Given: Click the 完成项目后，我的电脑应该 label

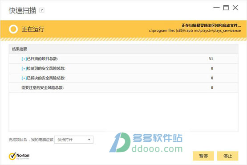Looking at the screenshot, I should pos(31,140).
